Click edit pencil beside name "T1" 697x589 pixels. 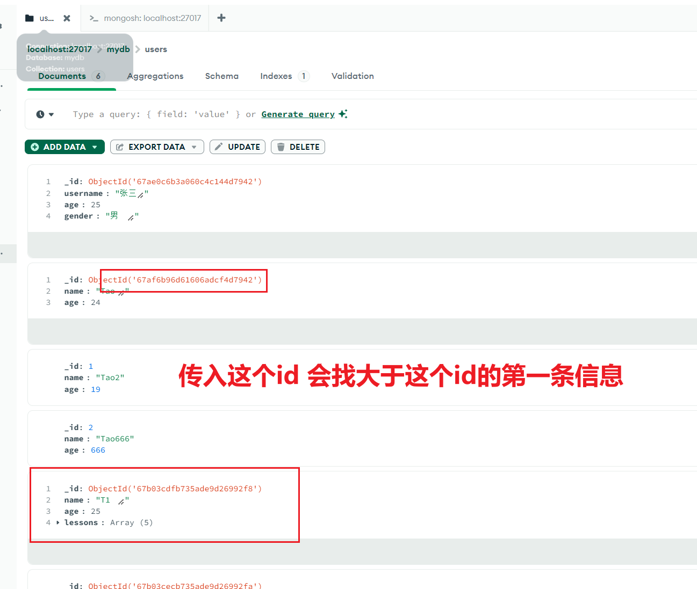tap(121, 501)
